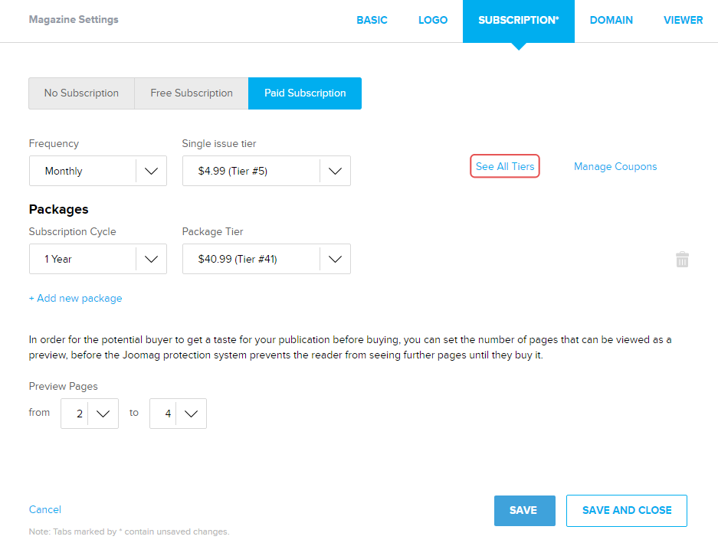Expand the Package Tier dropdown
Image resolution: width=718 pixels, height=556 pixels.
(x=267, y=260)
